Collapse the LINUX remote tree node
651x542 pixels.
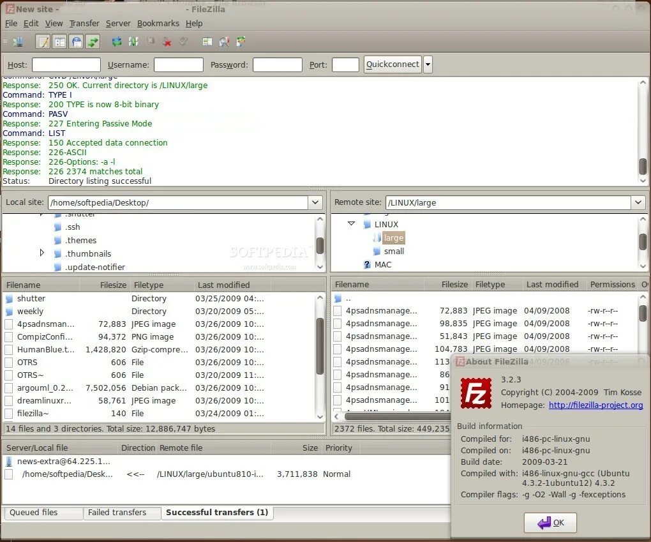point(351,223)
